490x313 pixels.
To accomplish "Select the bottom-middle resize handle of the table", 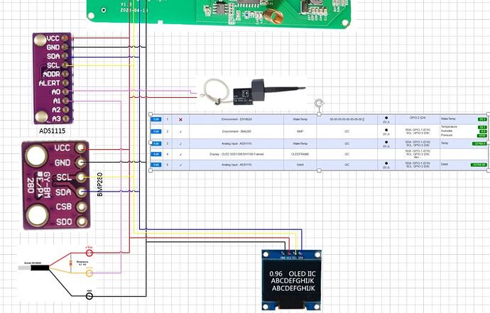I will click(319, 170).
